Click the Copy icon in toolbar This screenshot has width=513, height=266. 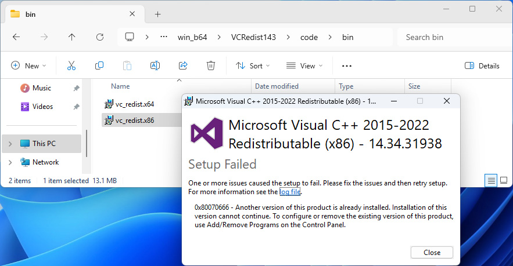click(x=99, y=65)
